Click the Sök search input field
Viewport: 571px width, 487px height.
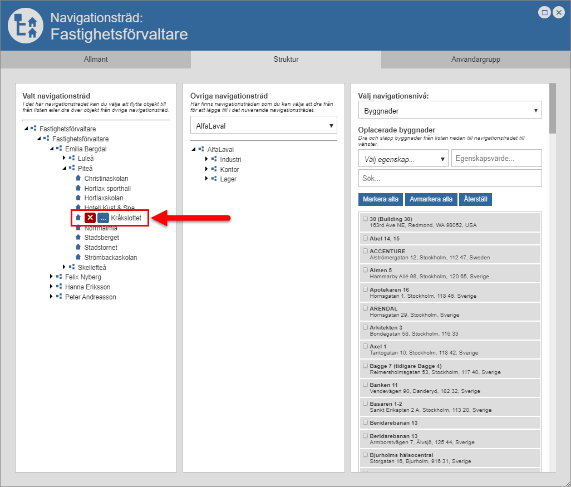pyautogui.click(x=450, y=179)
